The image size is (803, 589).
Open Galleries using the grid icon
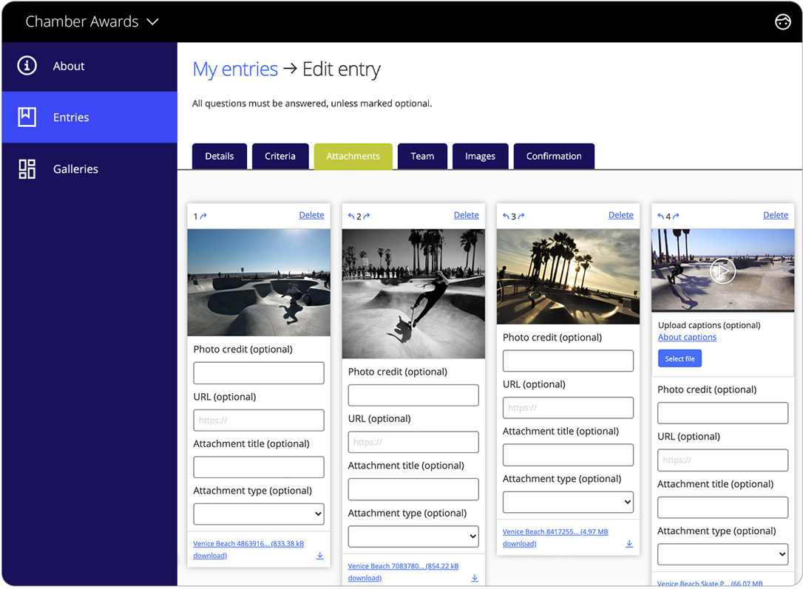pos(26,168)
